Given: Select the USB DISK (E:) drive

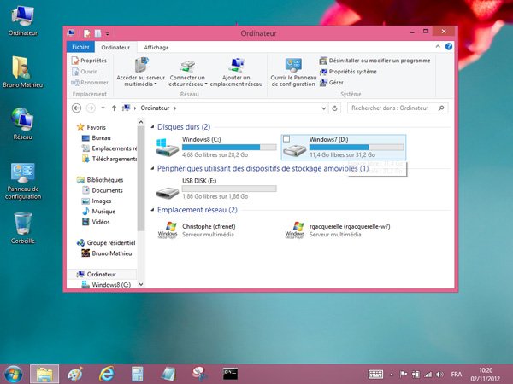Looking at the screenshot, I should (216, 189).
